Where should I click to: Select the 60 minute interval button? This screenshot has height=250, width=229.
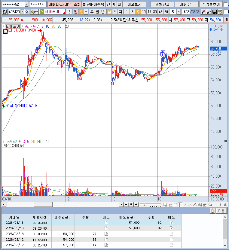click(x=166, y=12)
